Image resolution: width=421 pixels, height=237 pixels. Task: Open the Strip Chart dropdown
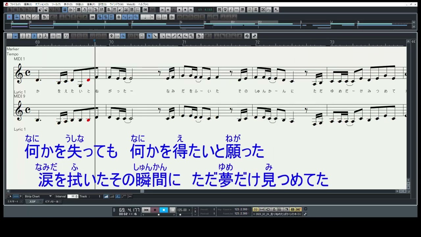click(x=38, y=196)
